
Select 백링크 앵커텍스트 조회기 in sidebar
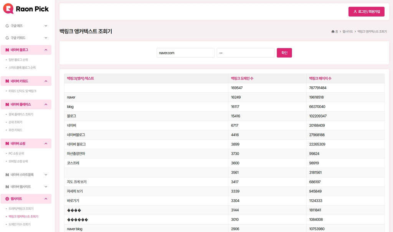(23, 217)
